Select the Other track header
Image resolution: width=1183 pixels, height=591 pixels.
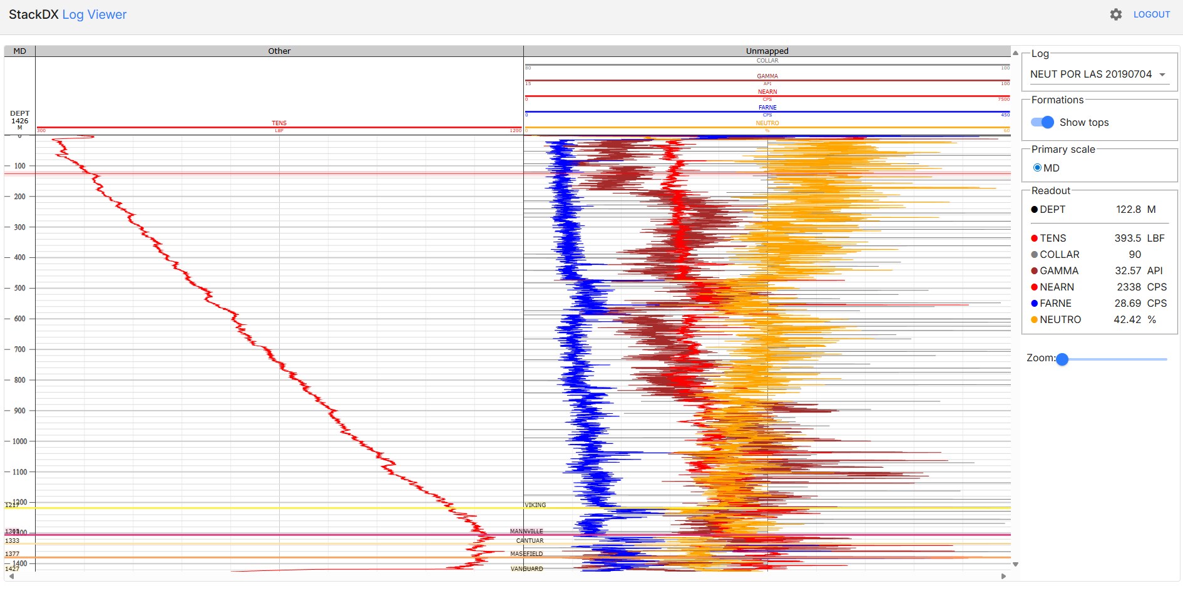[279, 51]
